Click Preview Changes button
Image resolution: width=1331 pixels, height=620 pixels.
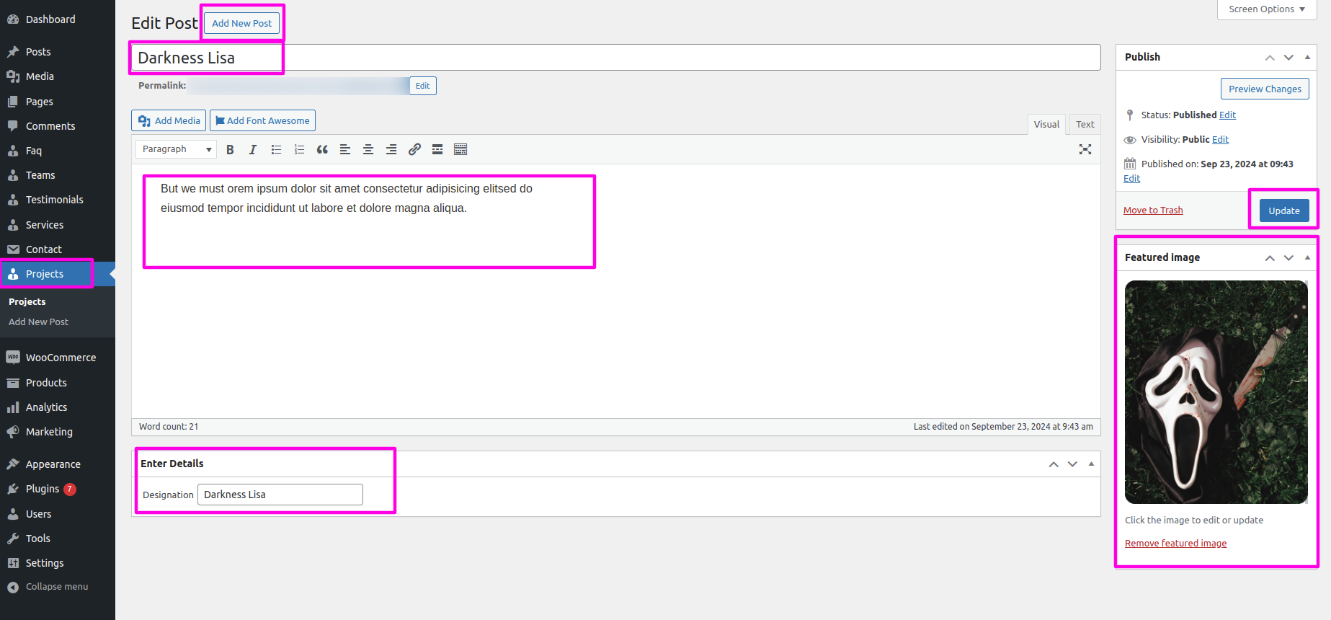click(1265, 89)
